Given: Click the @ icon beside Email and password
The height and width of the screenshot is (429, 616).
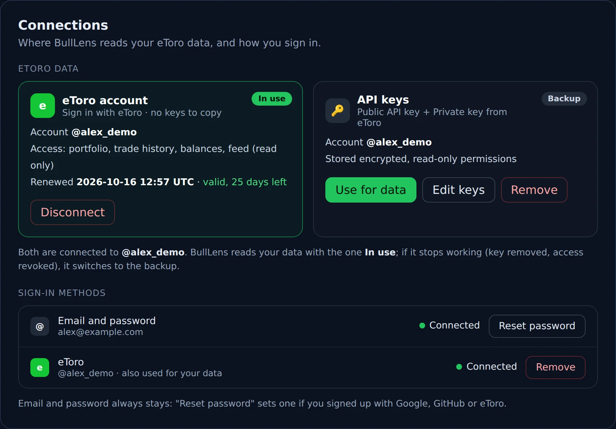Looking at the screenshot, I should [x=40, y=326].
